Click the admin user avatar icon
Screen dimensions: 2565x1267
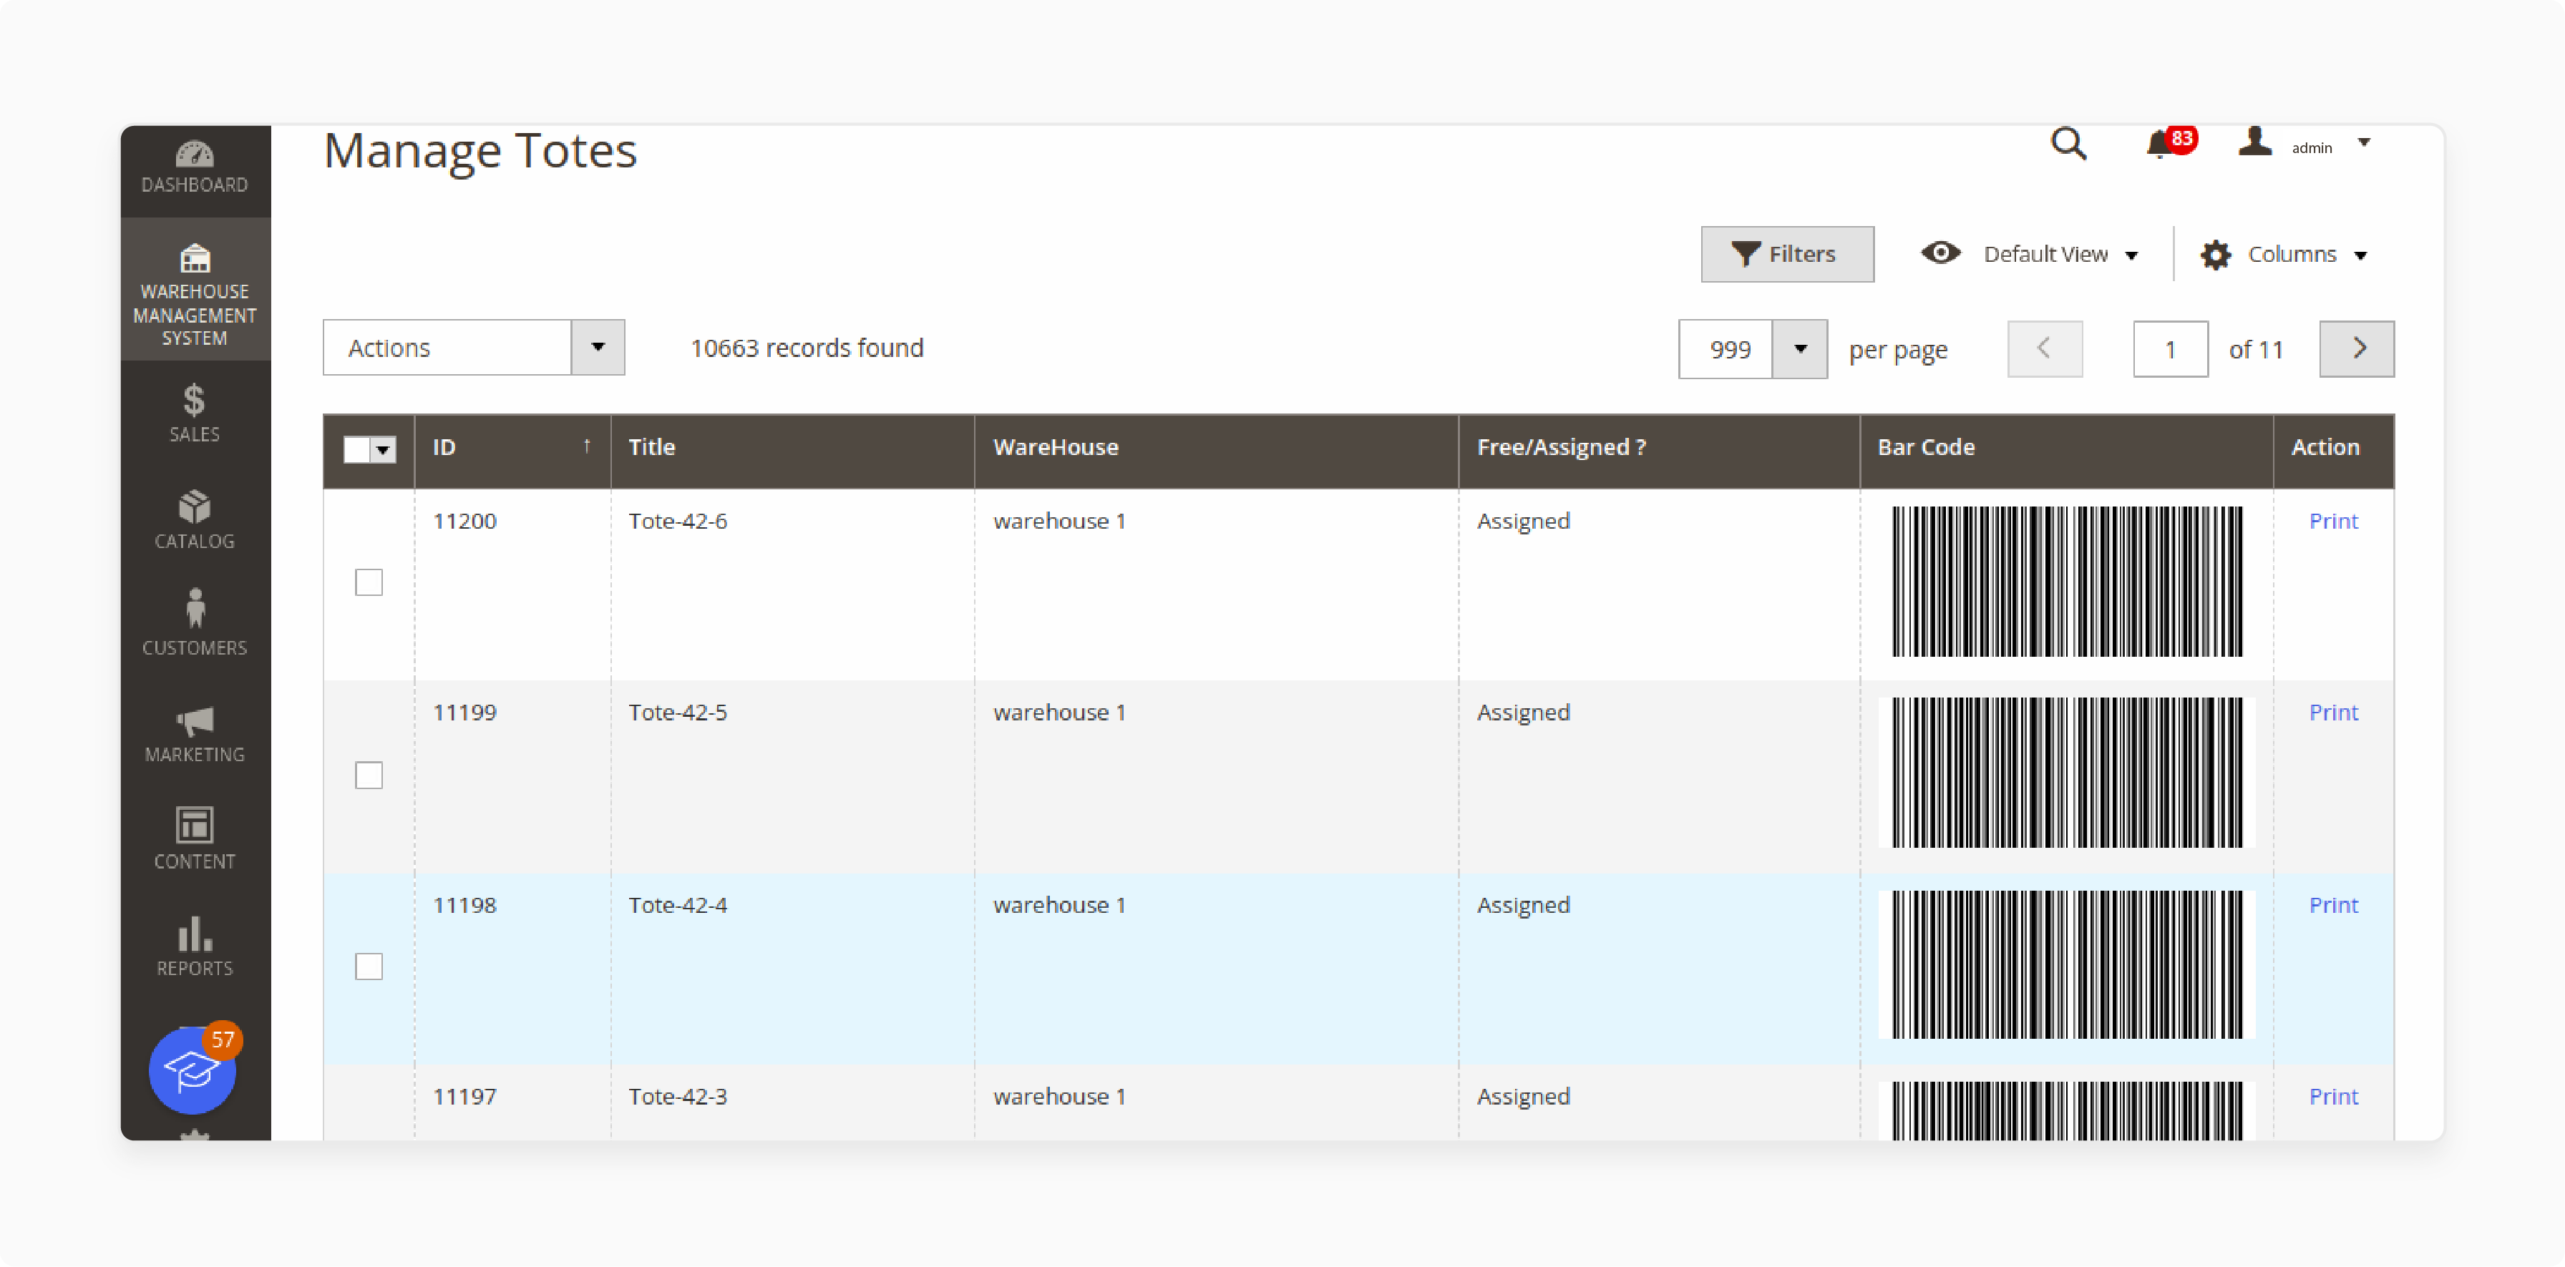pyautogui.click(x=2254, y=143)
